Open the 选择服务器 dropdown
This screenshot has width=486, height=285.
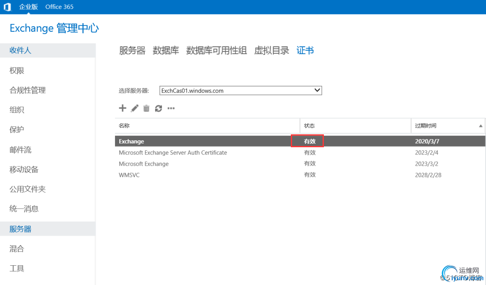pos(241,91)
